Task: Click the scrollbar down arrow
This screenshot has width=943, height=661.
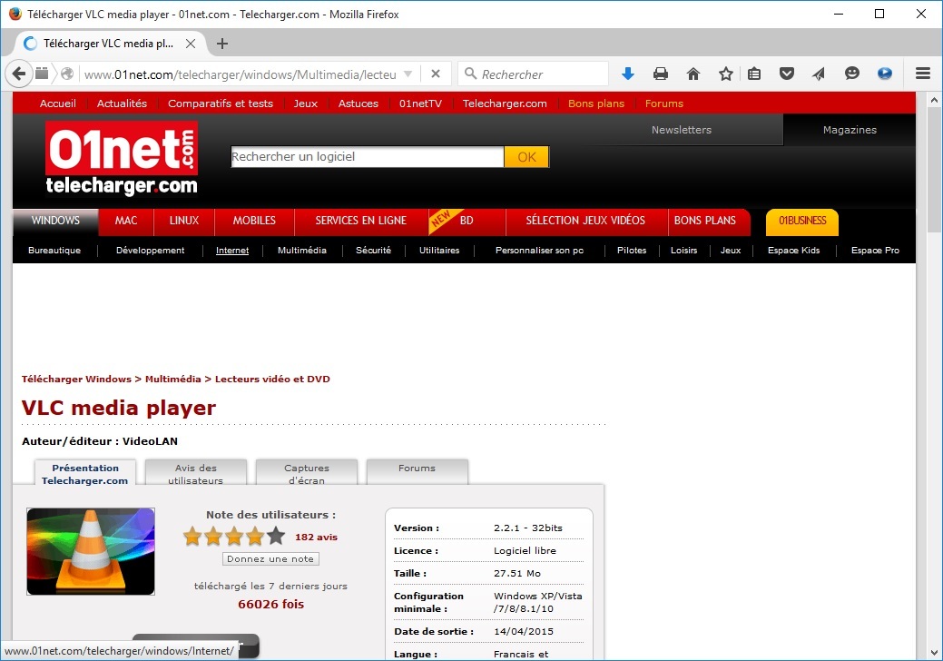Action: [934, 653]
